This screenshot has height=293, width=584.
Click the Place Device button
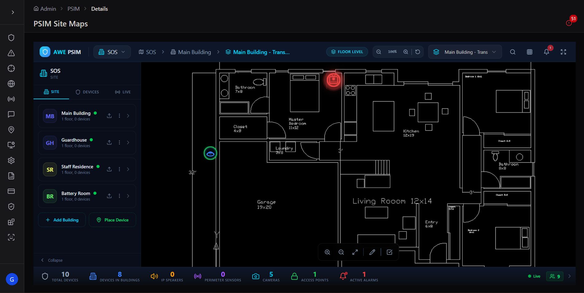(x=112, y=220)
